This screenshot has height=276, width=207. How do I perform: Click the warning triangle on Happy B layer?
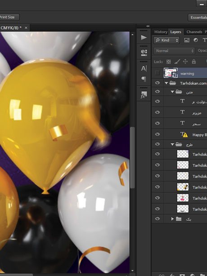tap(185, 135)
